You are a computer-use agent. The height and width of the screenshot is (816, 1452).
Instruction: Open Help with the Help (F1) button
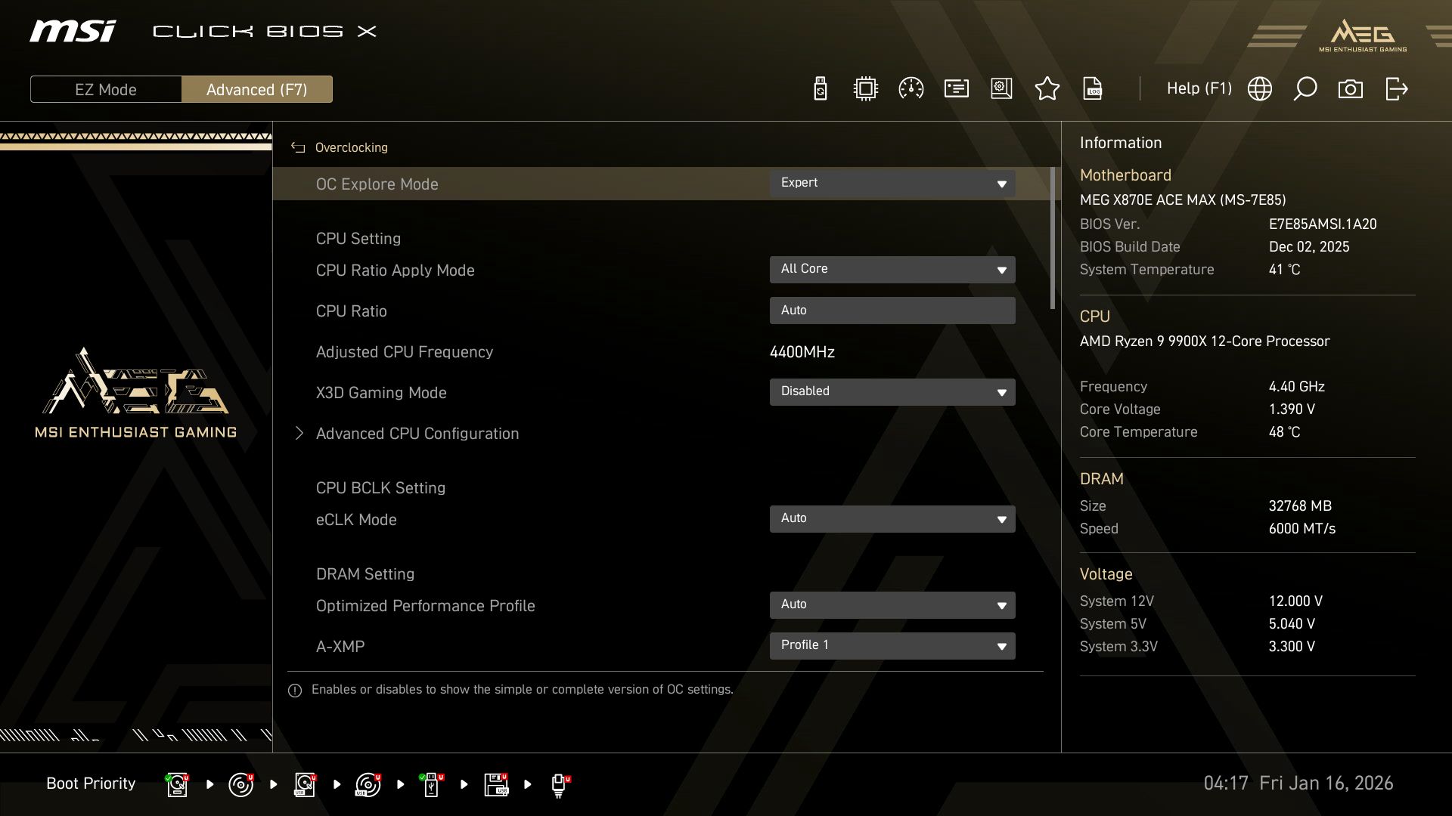(1199, 88)
